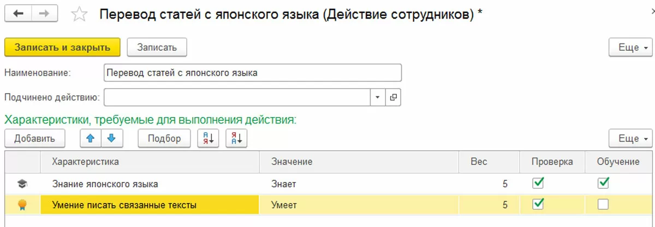Screen dimensions: 655x227
Task: Toggle Проверка for Умение писать связанные тексты
Action: click(538, 205)
